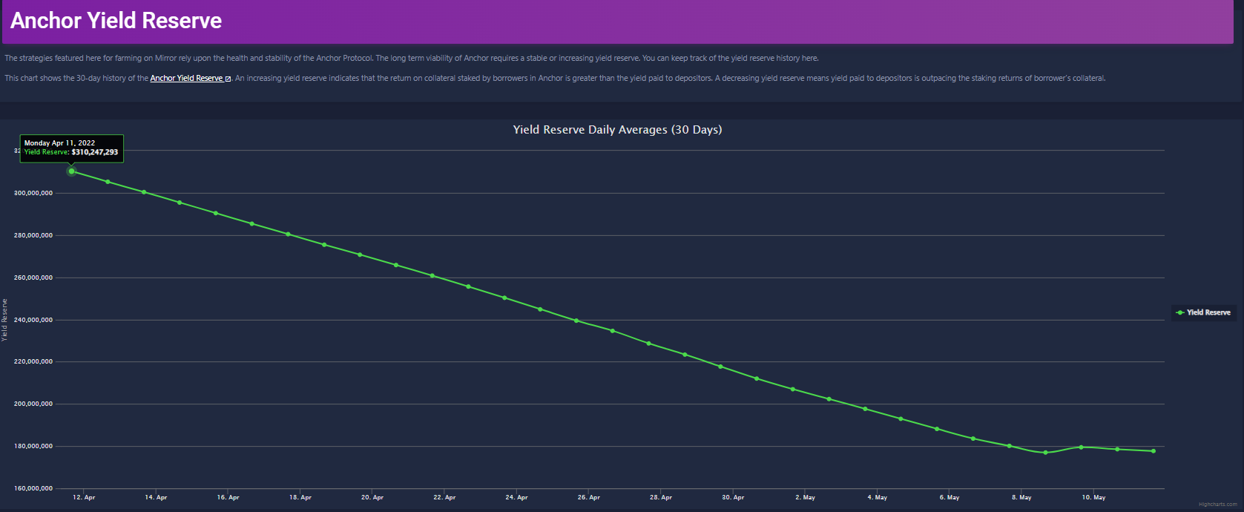The height and width of the screenshot is (512, 1244).
Task: Click the 30. Apr x-axis label
Action: pos(733,497)
